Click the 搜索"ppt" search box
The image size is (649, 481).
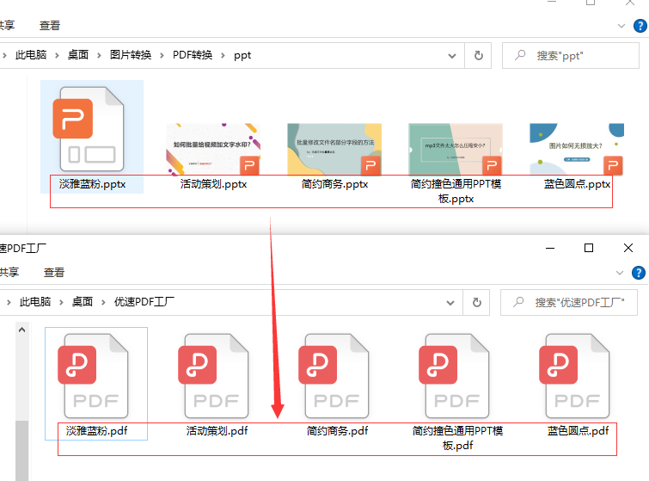(x=576, y=55)
